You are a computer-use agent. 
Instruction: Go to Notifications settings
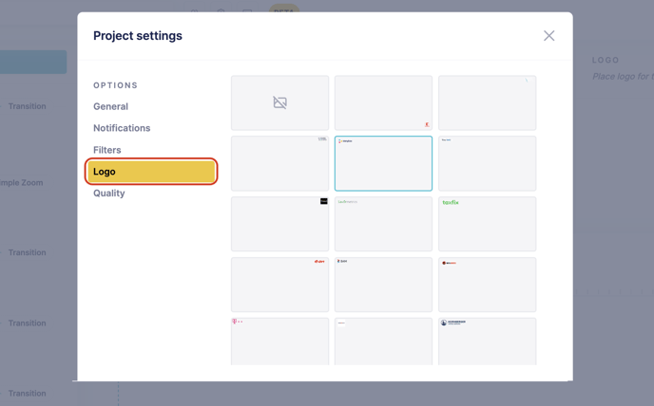122,128
